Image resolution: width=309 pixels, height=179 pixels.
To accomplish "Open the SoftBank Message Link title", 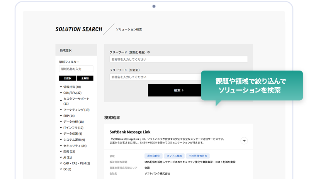I will [130, 132].
